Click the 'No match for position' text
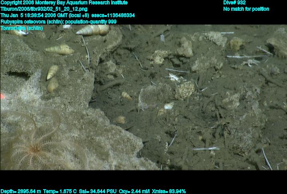The image size is (287, 194). tap(246, 9)
